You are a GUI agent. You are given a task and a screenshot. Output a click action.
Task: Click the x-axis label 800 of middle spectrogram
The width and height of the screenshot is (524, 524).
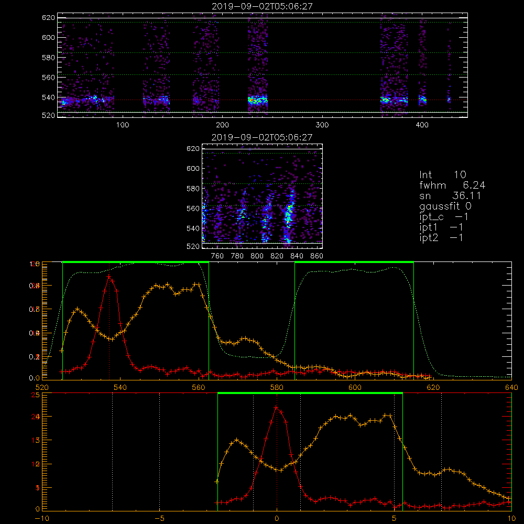pos(257,256)
